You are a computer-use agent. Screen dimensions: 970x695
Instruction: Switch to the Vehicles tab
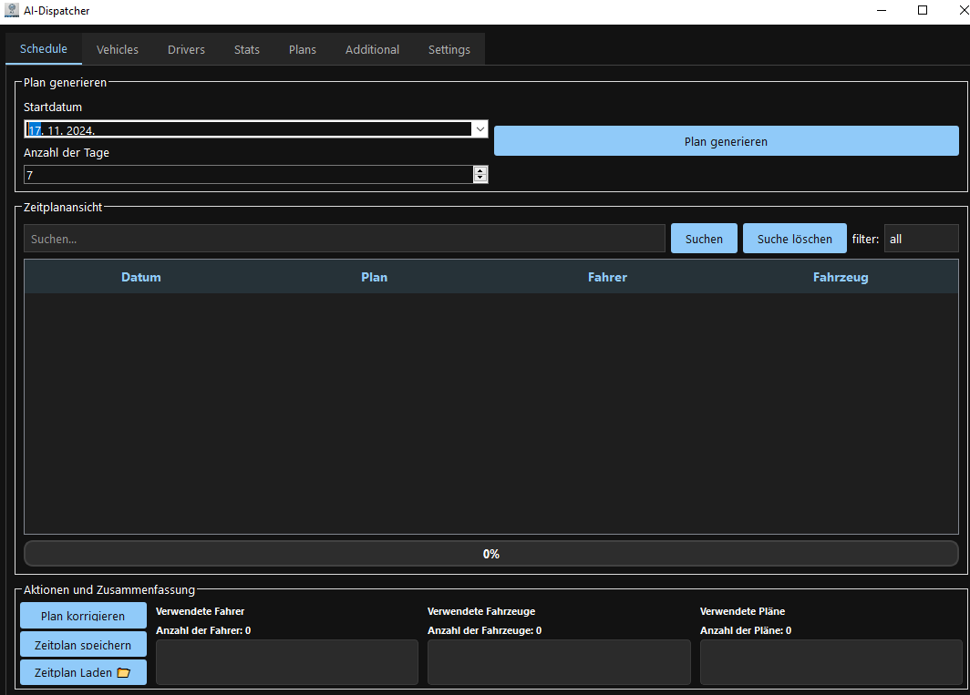(x=117, y=49)
